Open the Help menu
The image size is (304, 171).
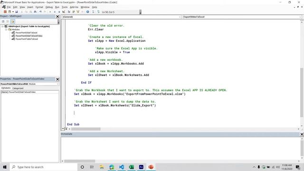(95, 7)
